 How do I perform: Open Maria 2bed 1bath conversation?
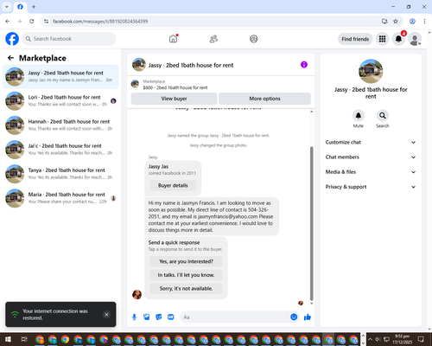(60, 198)
